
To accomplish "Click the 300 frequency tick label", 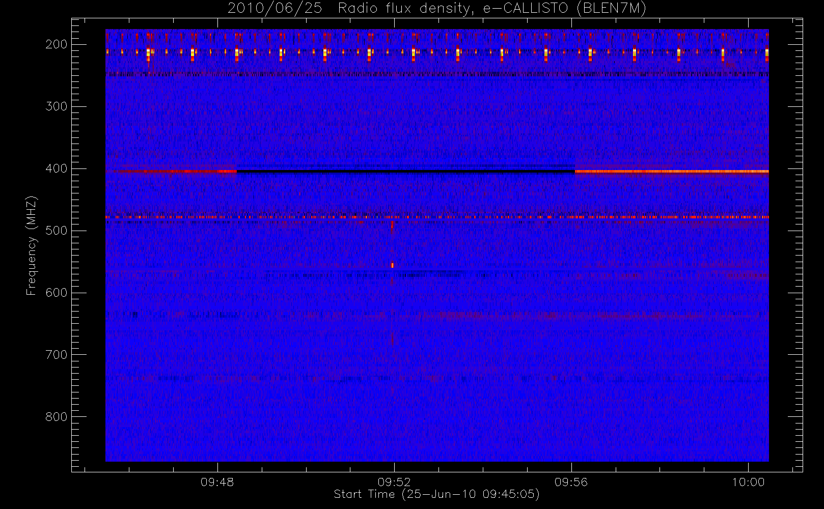I will (x=57, y=106).
